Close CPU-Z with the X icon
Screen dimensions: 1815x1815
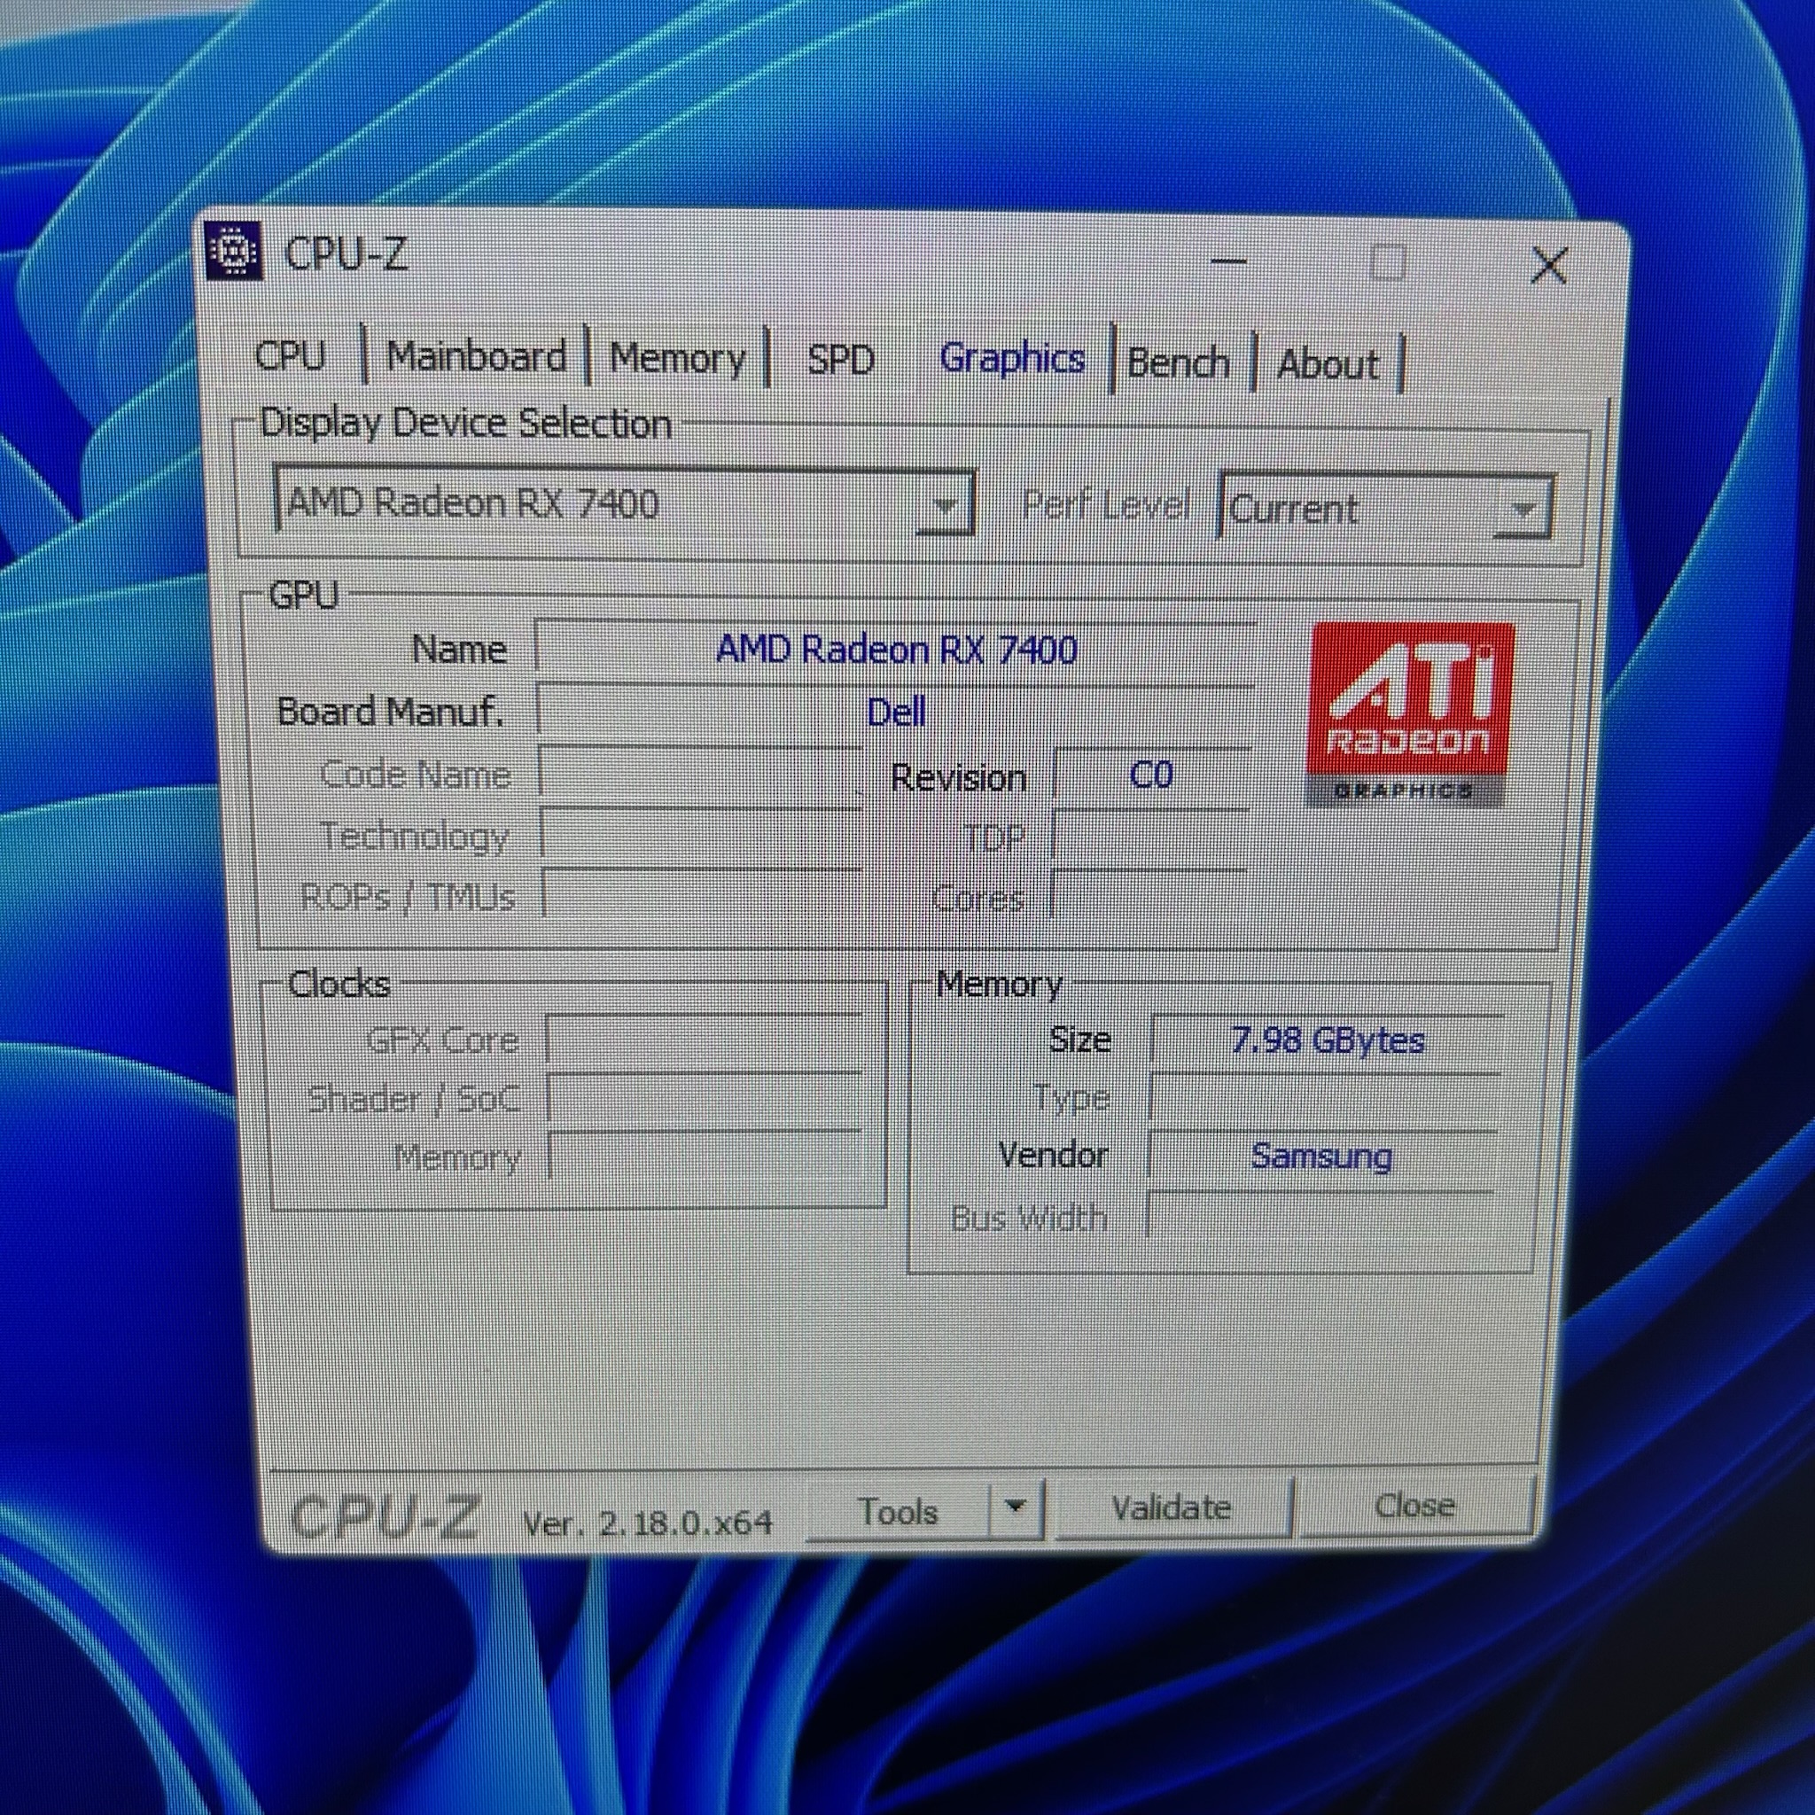coord(1548,266)
